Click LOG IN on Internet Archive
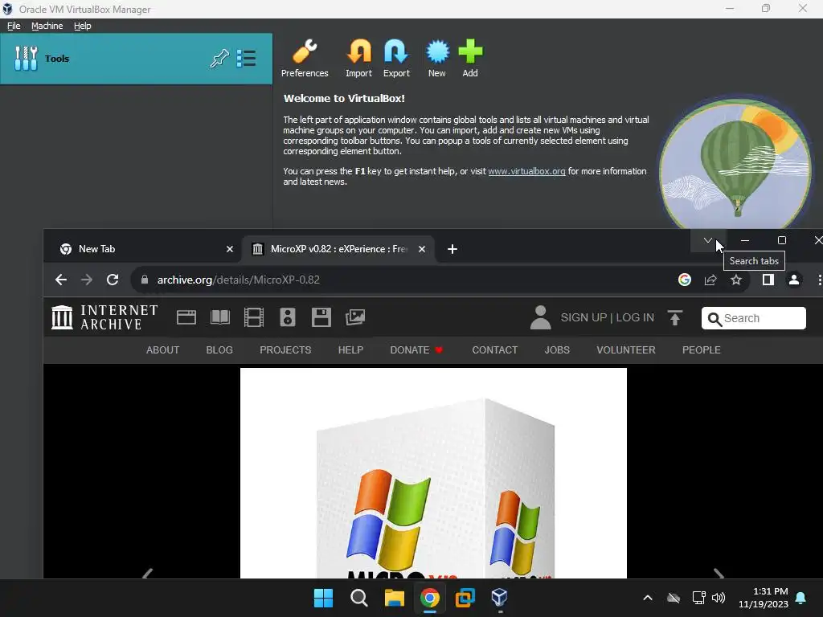 click(635, 317)
